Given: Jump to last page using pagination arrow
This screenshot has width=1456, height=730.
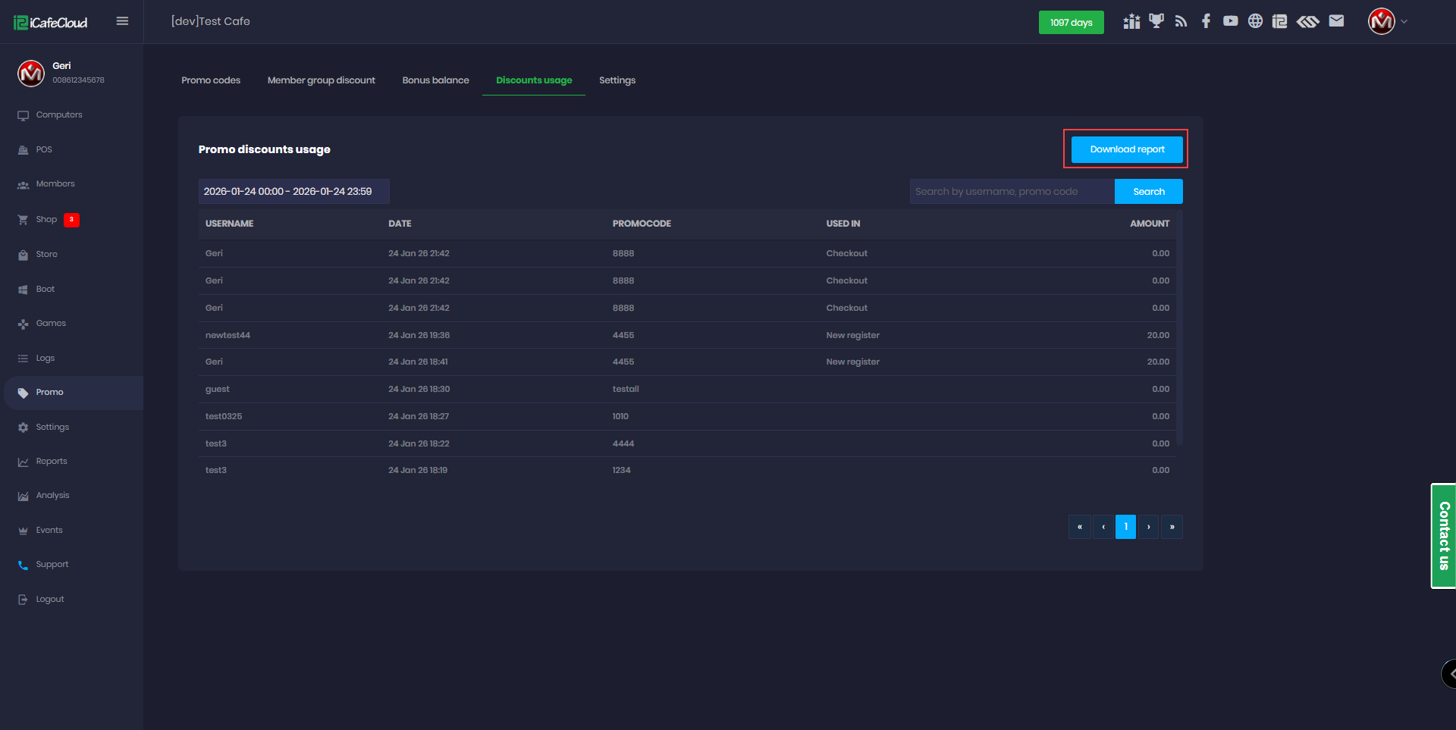Looking at the screenshot, I should [x=1172, y=526].
